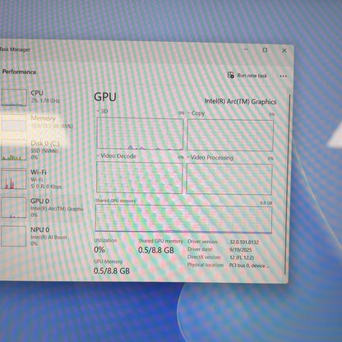Click driver date 9/19/2025
Viewport: 342px width, 342px height.
(x=241, y=250)
